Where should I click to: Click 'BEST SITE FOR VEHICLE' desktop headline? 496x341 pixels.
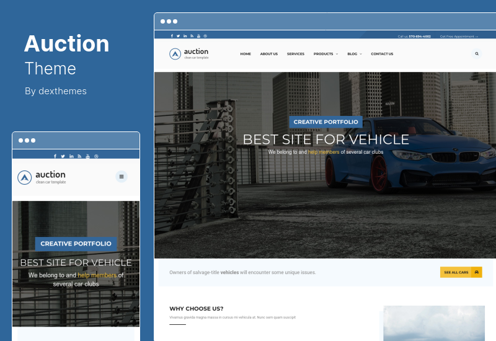click(x=326, y=139)
